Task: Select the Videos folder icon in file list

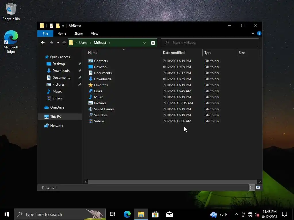Action: [91, 121]
